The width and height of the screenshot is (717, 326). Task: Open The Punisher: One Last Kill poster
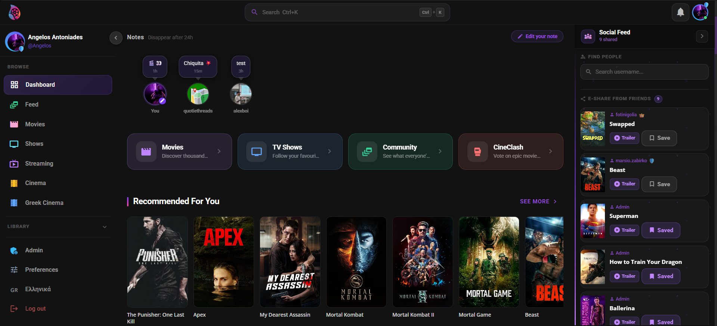pyautogui.click(x=157, y=262)
